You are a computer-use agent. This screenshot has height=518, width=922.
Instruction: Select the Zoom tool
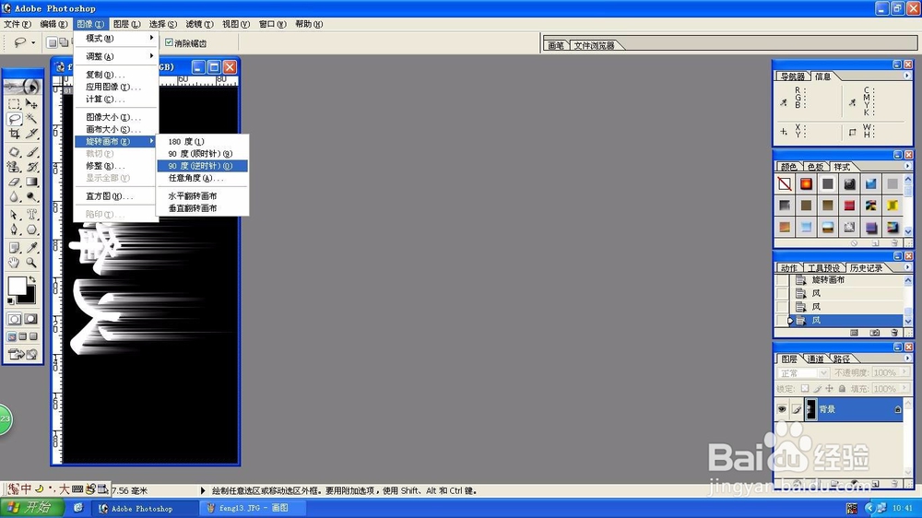pyautogui.click(x=31, y=263)
